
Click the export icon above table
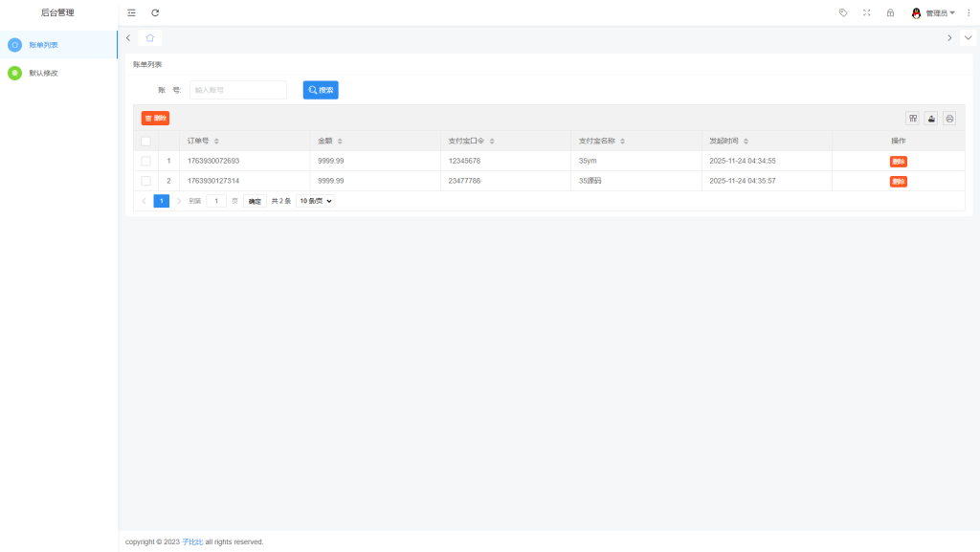click(931, 119)
